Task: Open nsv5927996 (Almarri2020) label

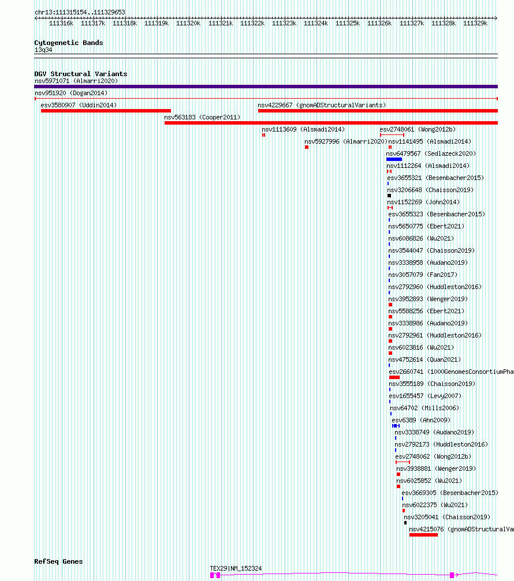Action: coord(346,141)
